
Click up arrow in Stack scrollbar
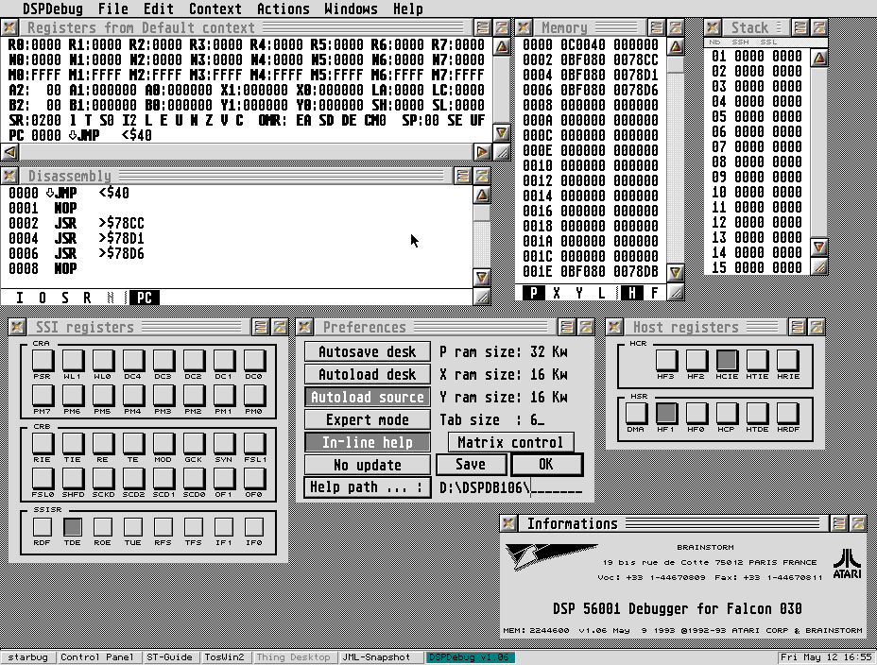pyautogui.click(x=818, y=58)
